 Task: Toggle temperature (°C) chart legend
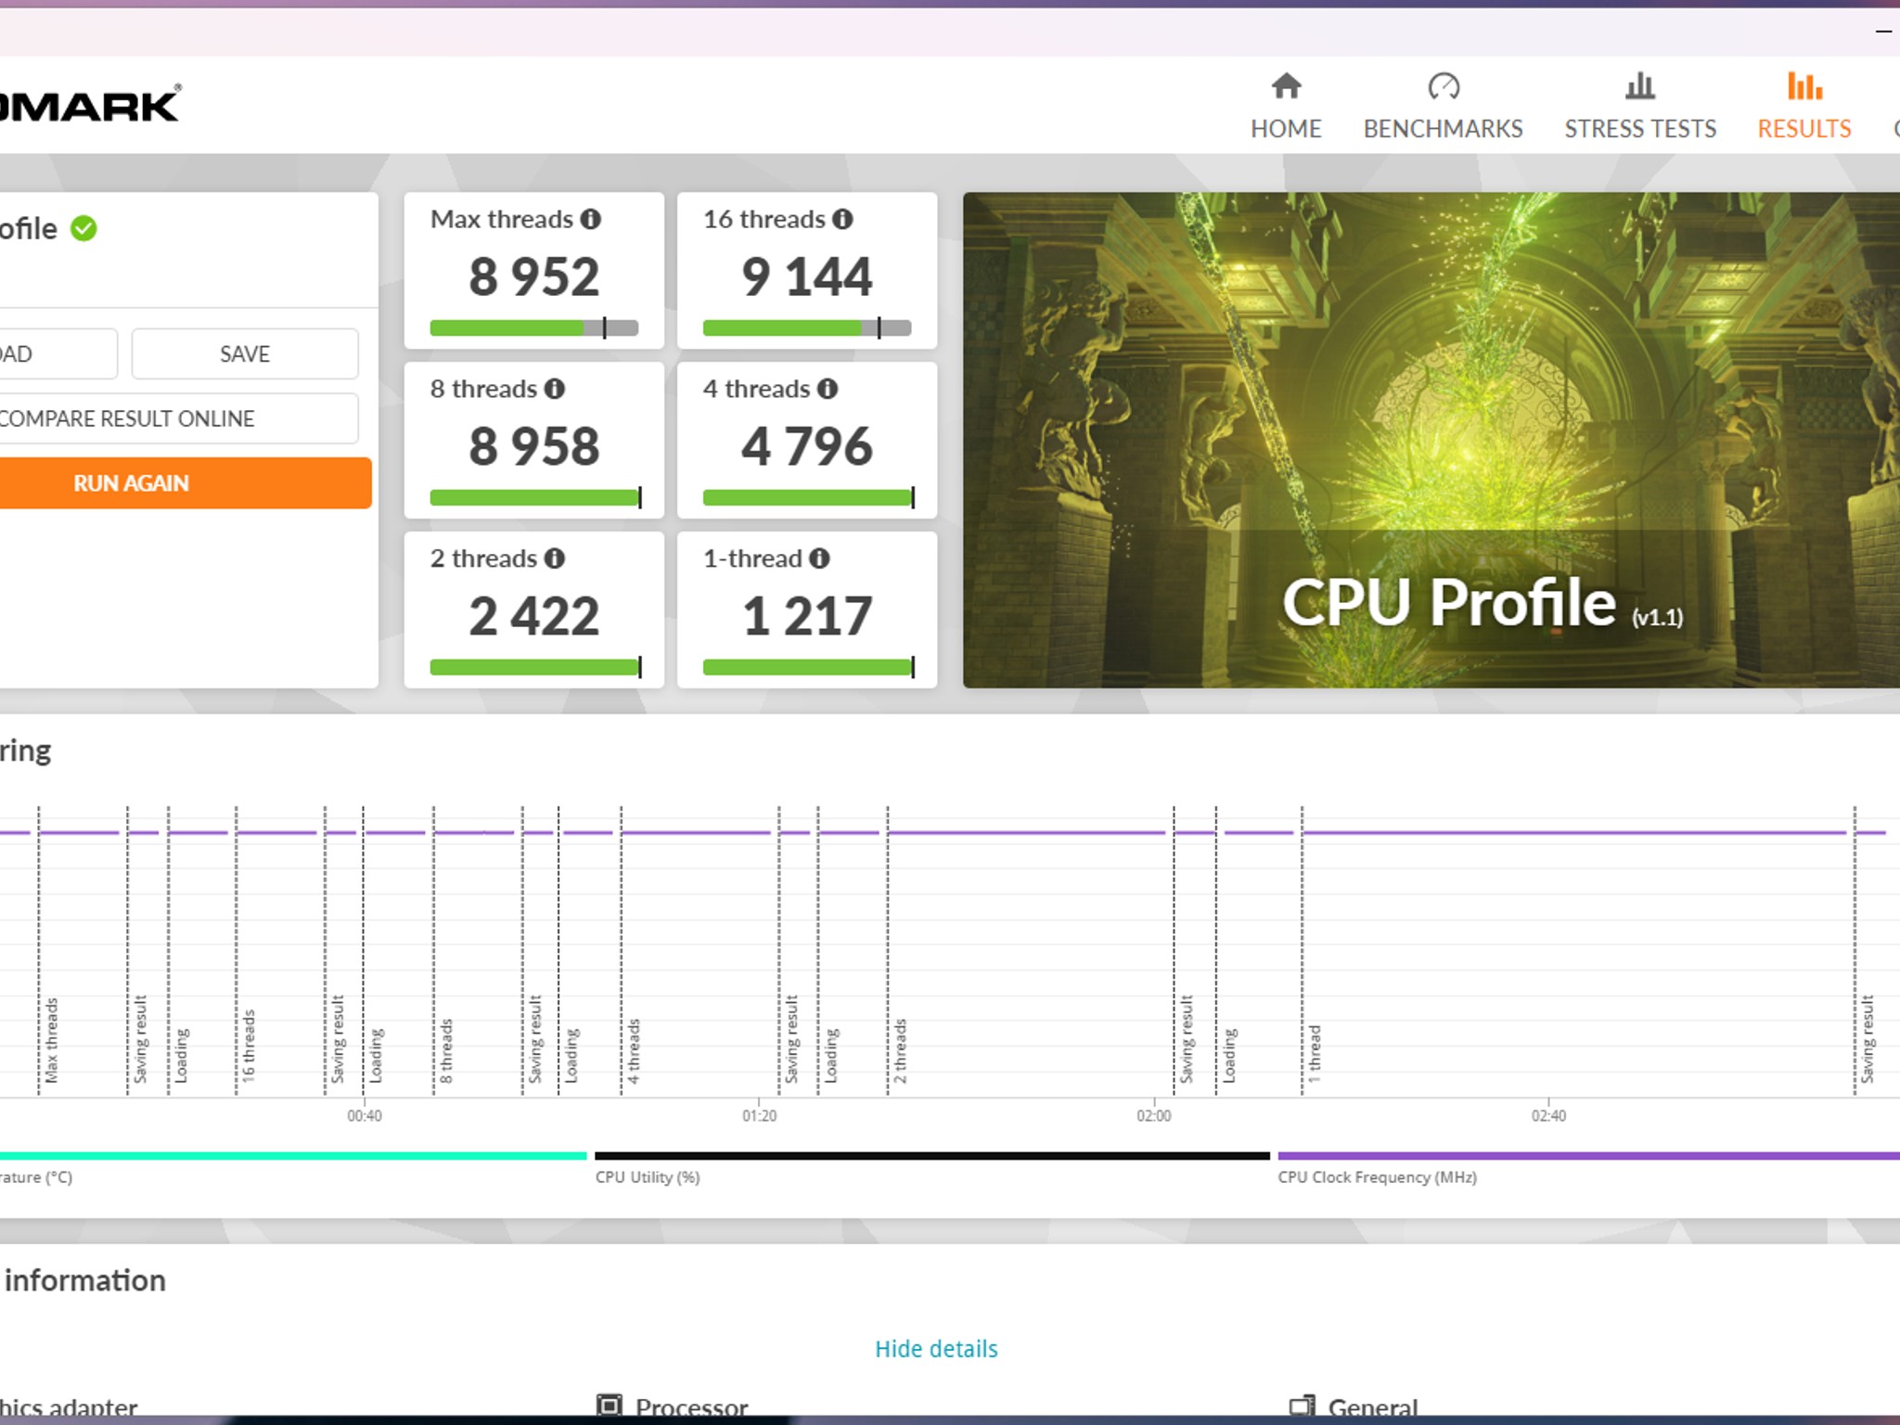[293, 1167]
